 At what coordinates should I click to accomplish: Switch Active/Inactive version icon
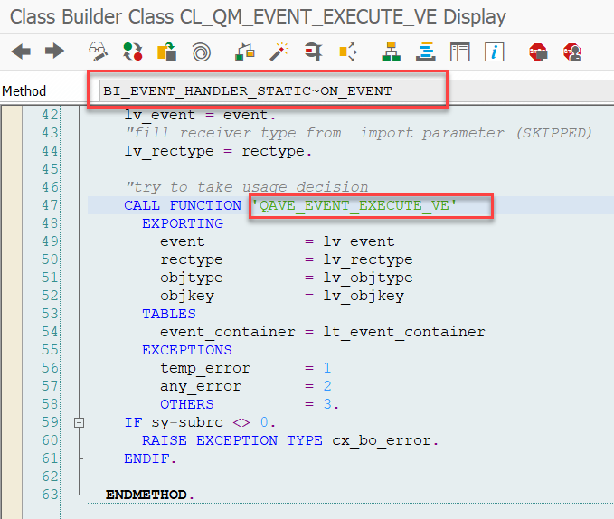[132, 52]
